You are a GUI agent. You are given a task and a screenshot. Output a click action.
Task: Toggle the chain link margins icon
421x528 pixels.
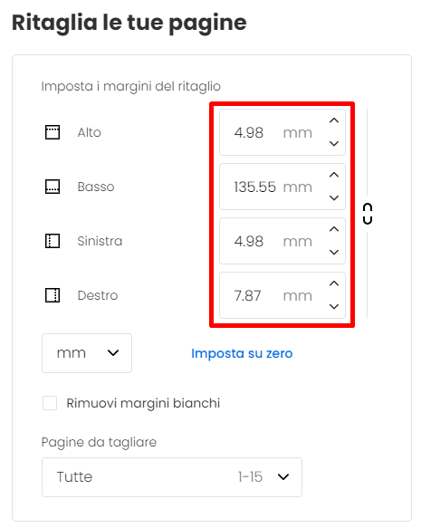coord(368,214)
